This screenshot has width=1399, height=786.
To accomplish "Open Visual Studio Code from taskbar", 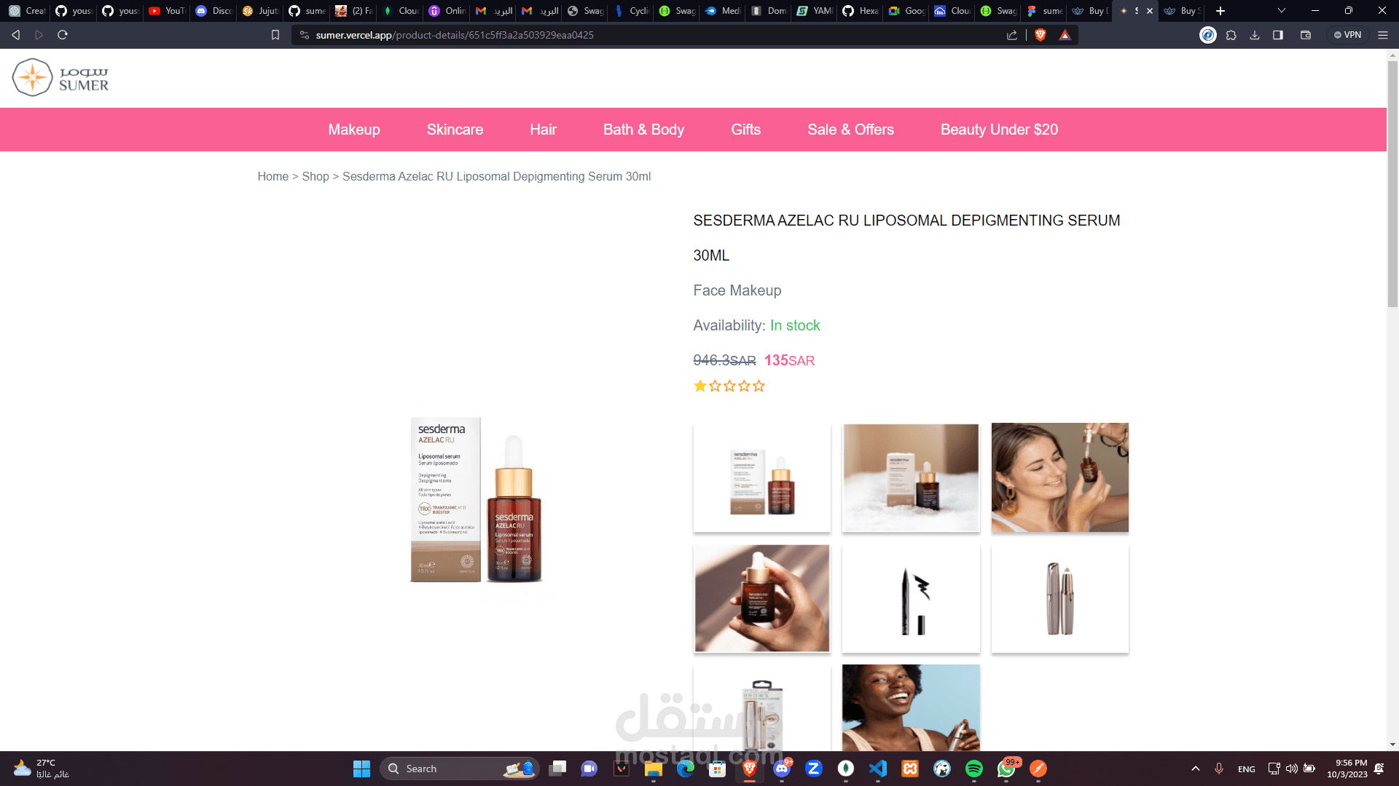I will pyautogui.click(x=878, y=769).
